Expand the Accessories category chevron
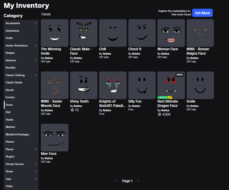 click(36, 23)
